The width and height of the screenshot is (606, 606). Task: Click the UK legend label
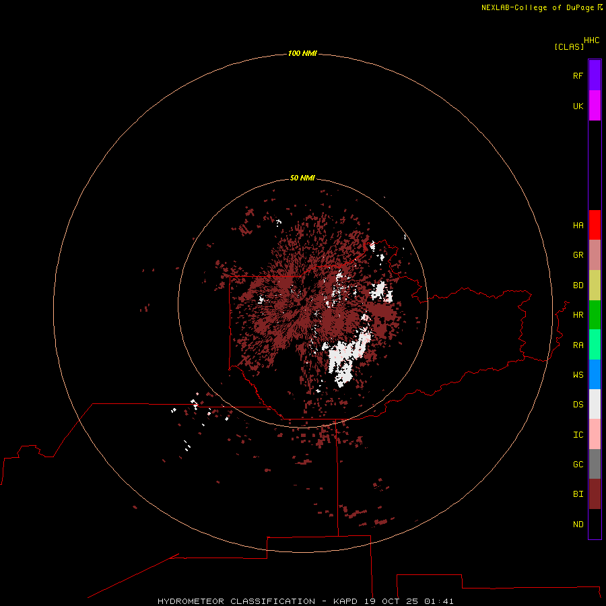pos(578,106)
